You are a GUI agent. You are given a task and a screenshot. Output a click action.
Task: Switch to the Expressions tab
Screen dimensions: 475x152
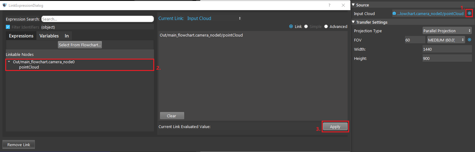(x=21, y=36)
